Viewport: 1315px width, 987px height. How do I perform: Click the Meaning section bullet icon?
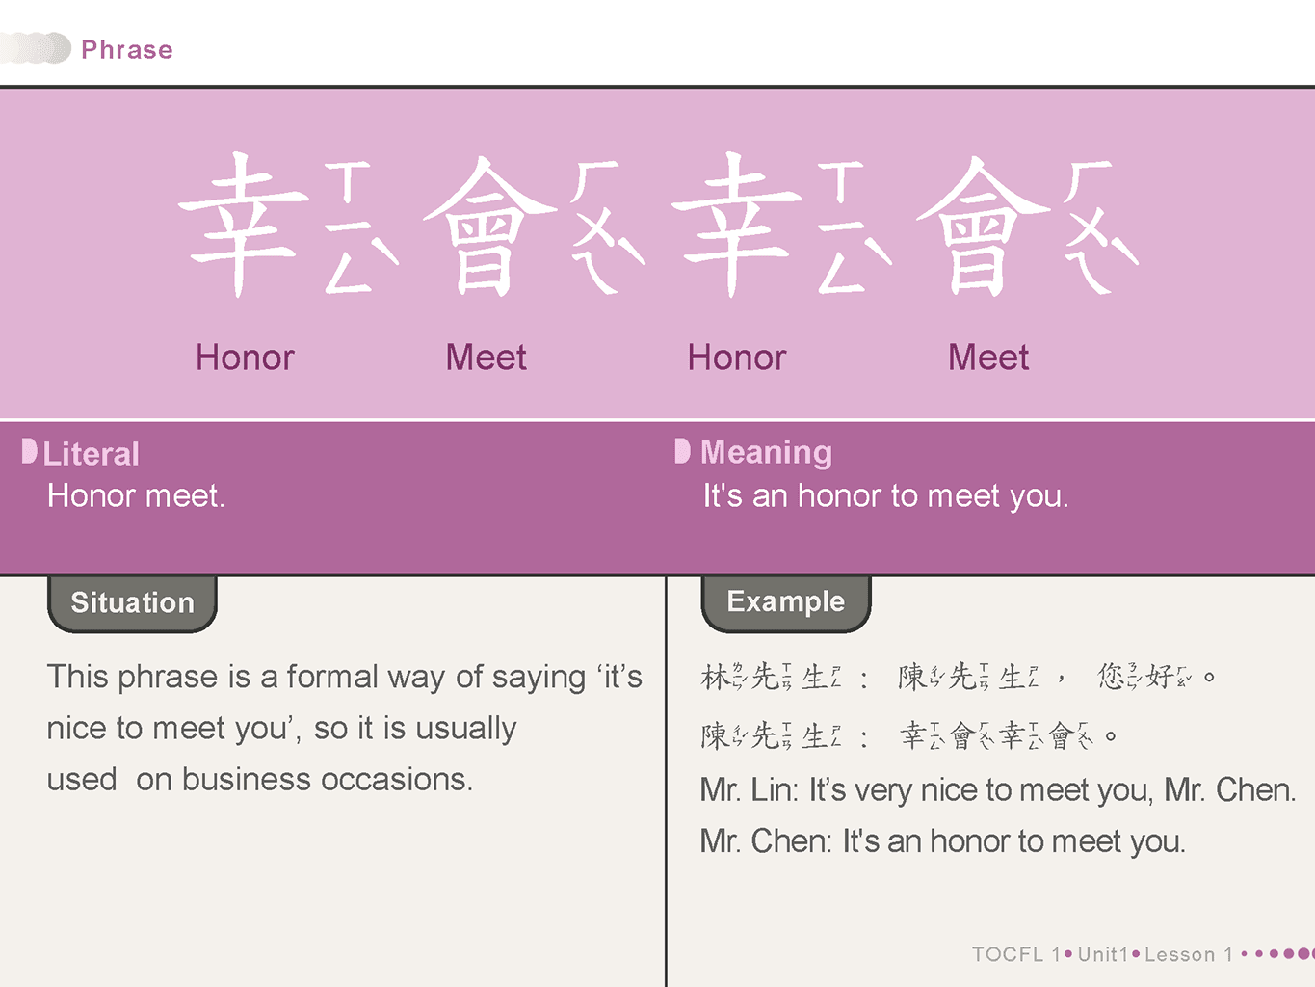click(682, 451)
